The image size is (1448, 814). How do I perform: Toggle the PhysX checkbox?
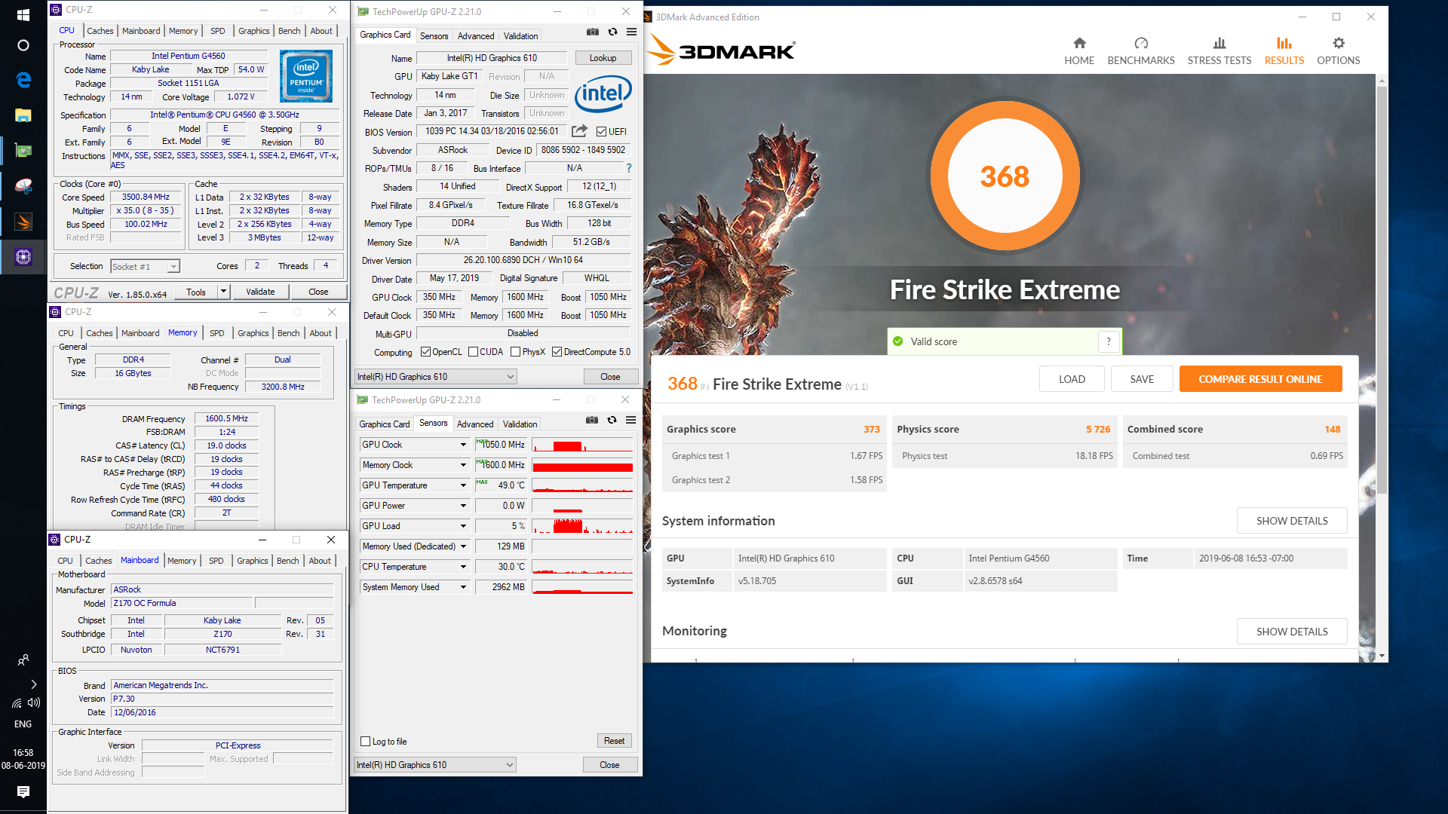pyautogui.click(x=515, y=352)
